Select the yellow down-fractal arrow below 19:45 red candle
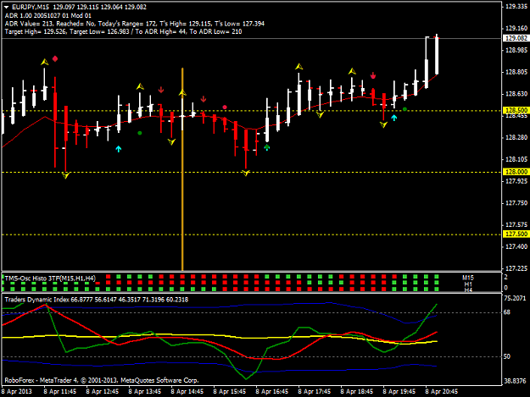Viewport: 530px width, 397px height. click(x=383, y=124)
